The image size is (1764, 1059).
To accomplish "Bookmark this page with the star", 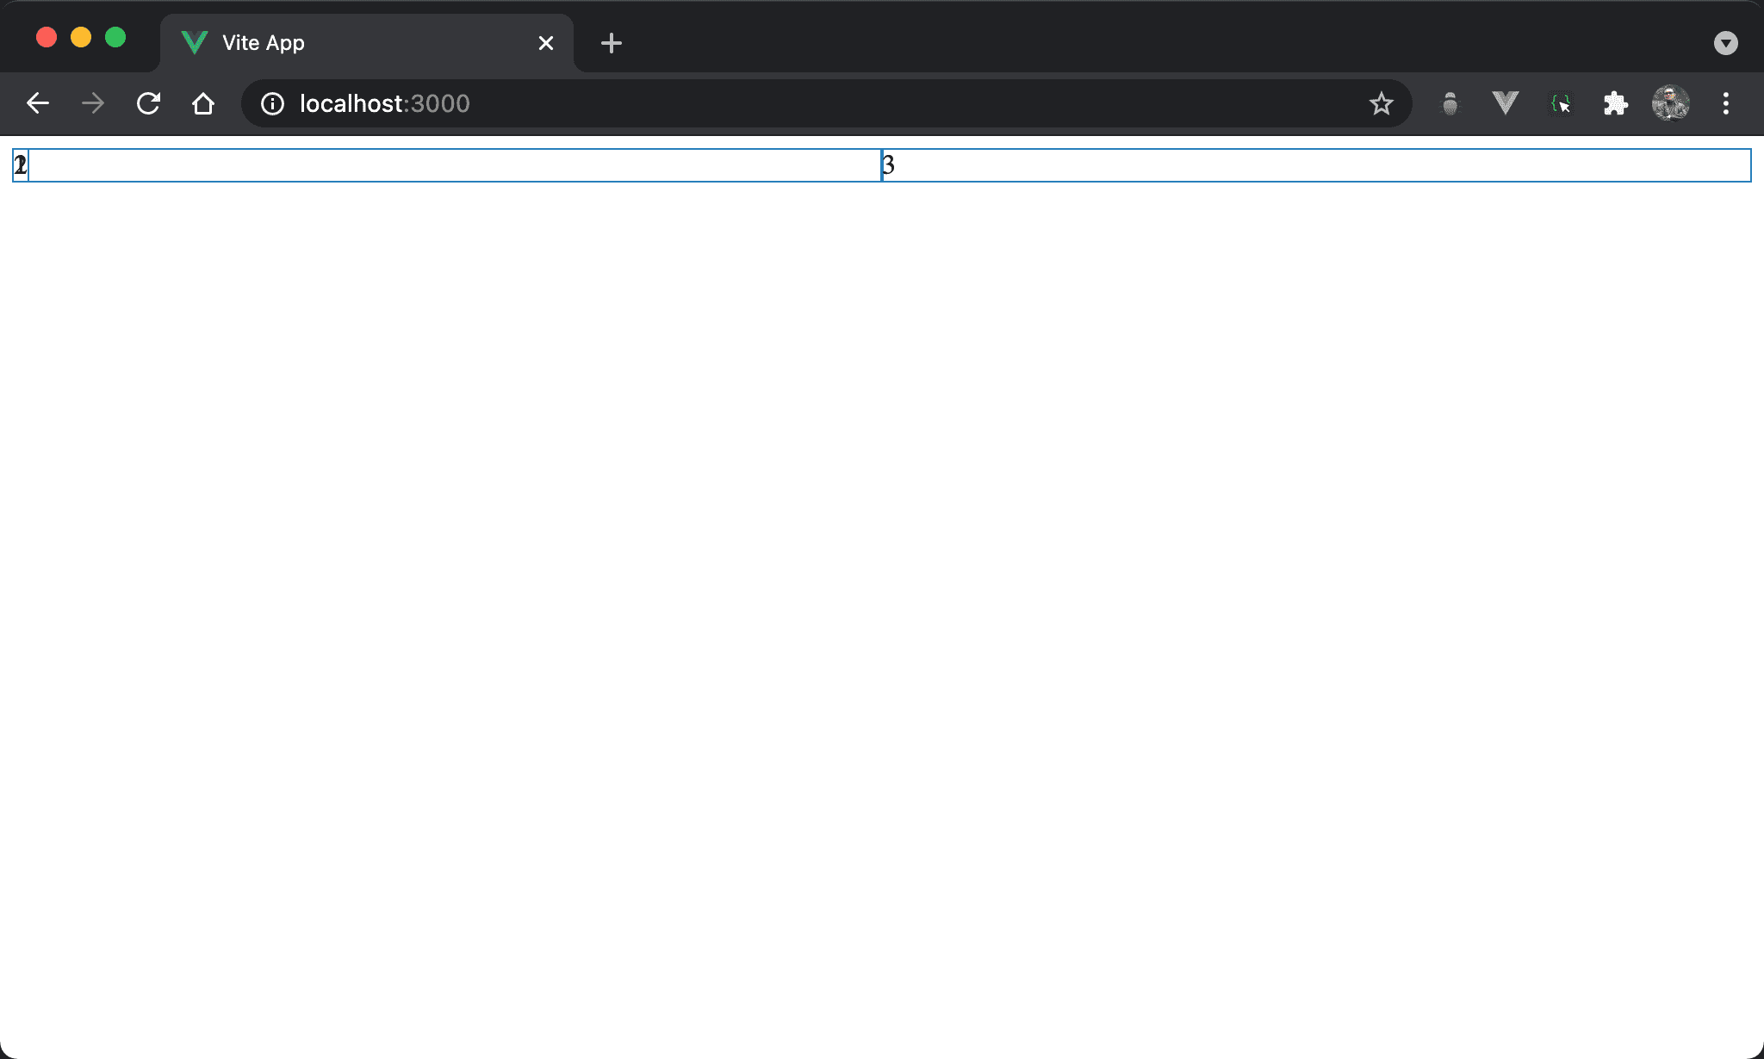I will [x=1381, y=104].
